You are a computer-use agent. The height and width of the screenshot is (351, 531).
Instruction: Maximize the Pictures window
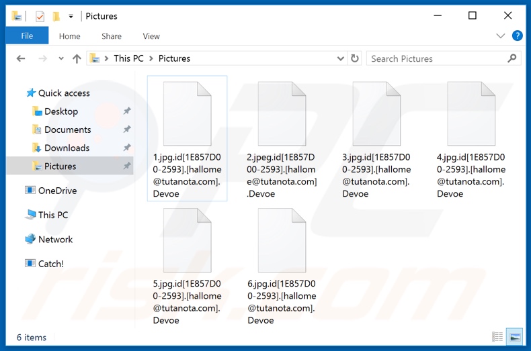click(x=473, y=15)
